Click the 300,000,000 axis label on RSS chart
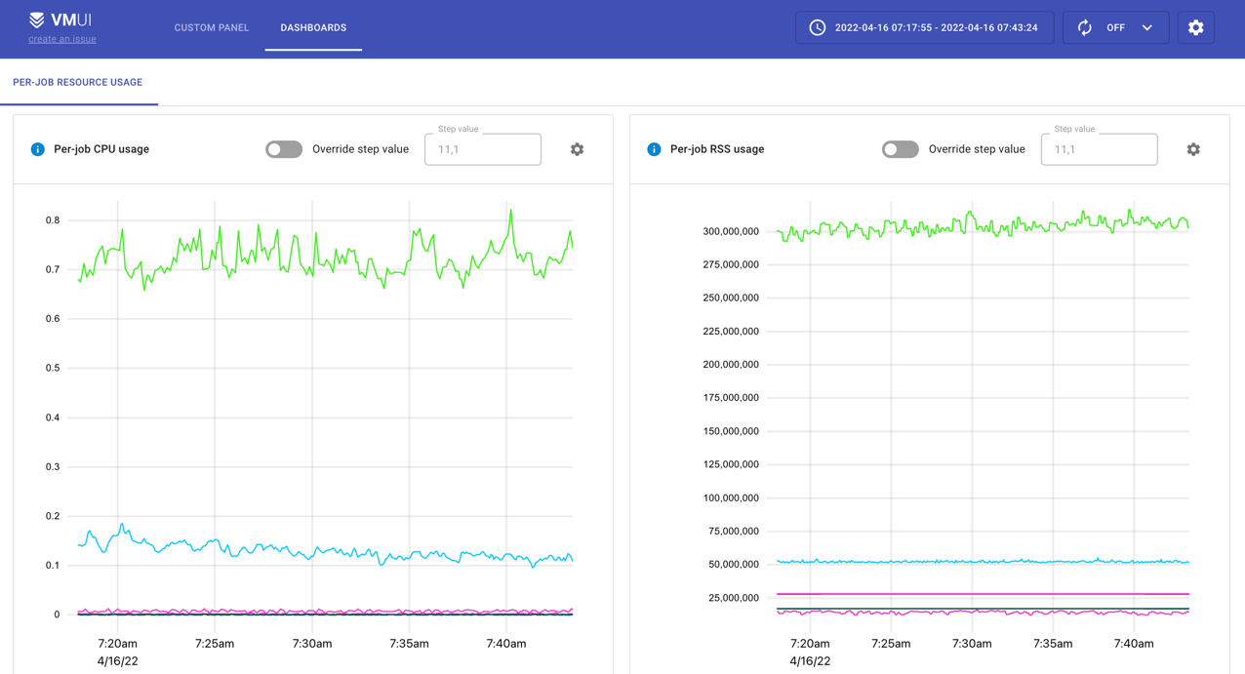The height and width of the screenshot is (674, 1245). (731, 231)
